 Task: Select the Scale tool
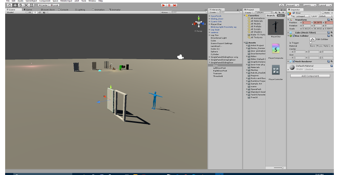coord(26,5)
